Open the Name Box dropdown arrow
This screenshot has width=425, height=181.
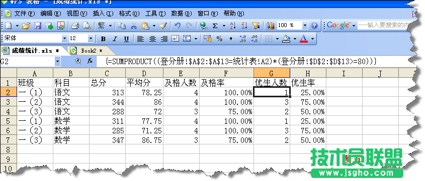(x=57, y=62)
